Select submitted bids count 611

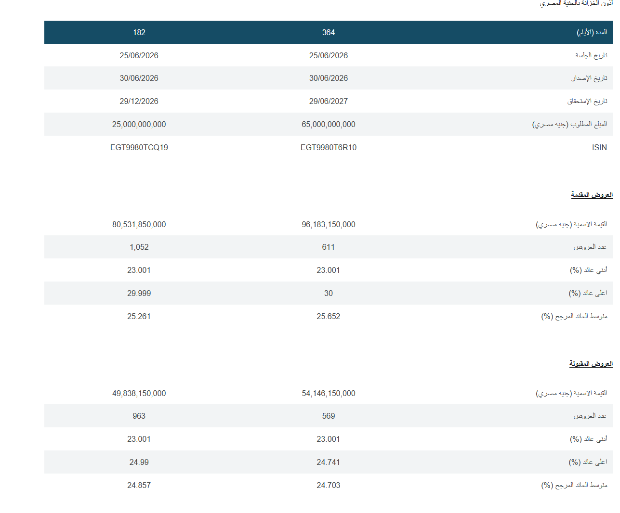pyautogui.click(x=329, y=247)
